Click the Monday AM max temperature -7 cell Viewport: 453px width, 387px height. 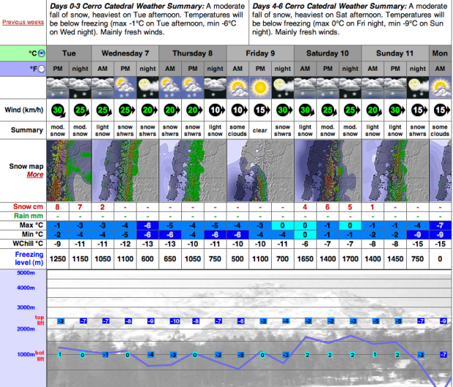(x=441, y=226)
